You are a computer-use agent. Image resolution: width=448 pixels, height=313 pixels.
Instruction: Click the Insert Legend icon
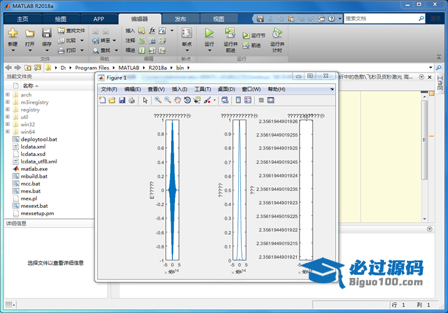tap(248, 100)
